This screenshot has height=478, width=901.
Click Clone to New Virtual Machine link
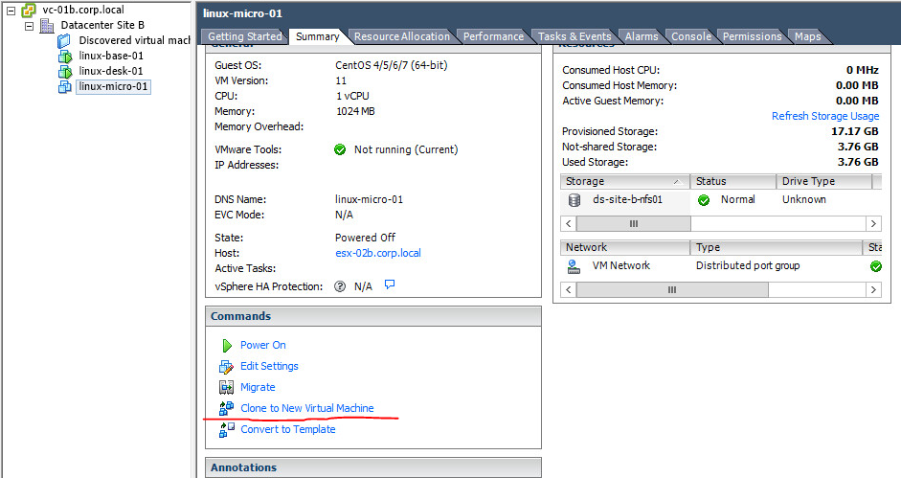pyautogui.click(x=306, y=408)
